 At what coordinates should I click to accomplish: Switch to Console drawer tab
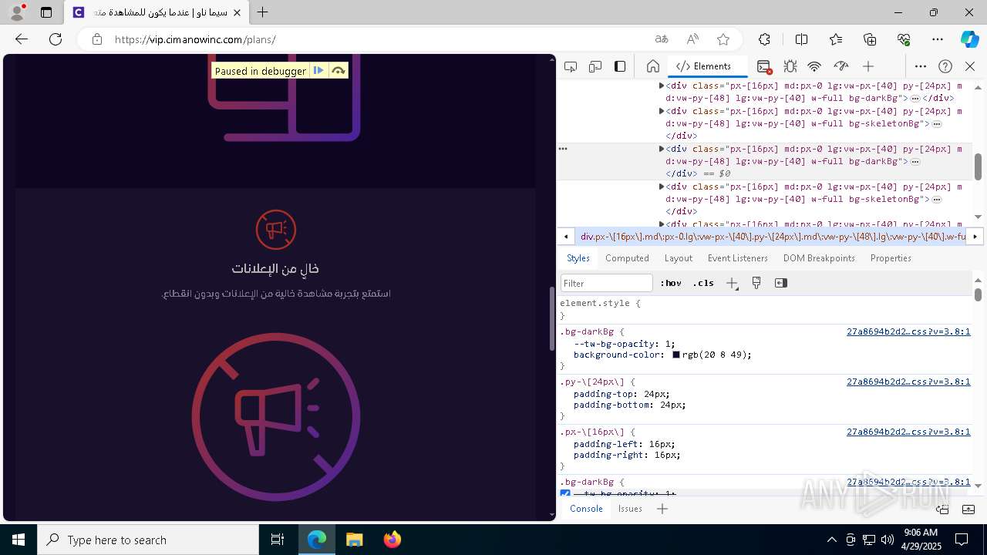point(586,509)
